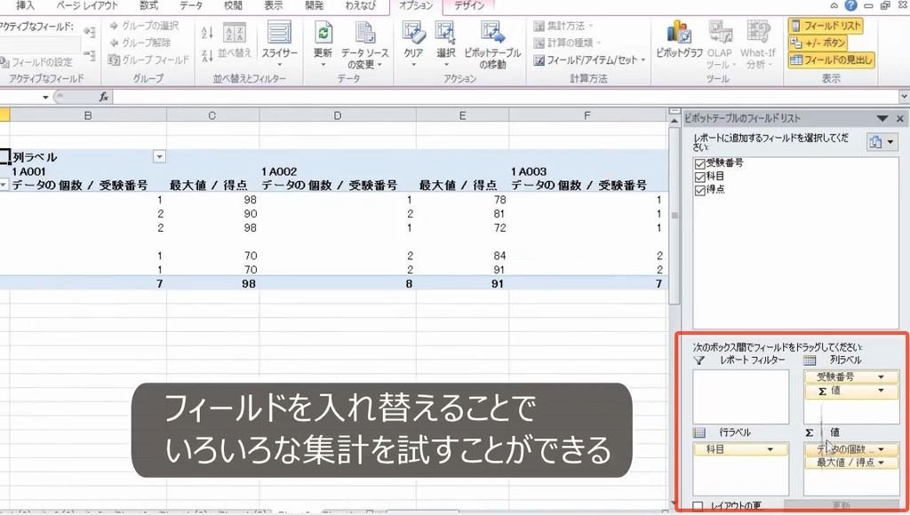Screen dimensions: 910x515
Task: Toggle +/- ボタン display
Action: tap(818, 43)
